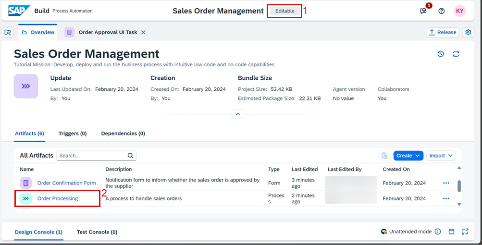Select the Artifacts (6) tab
Viewport: 482px width, 245px height.
click(x=29, y=134)
